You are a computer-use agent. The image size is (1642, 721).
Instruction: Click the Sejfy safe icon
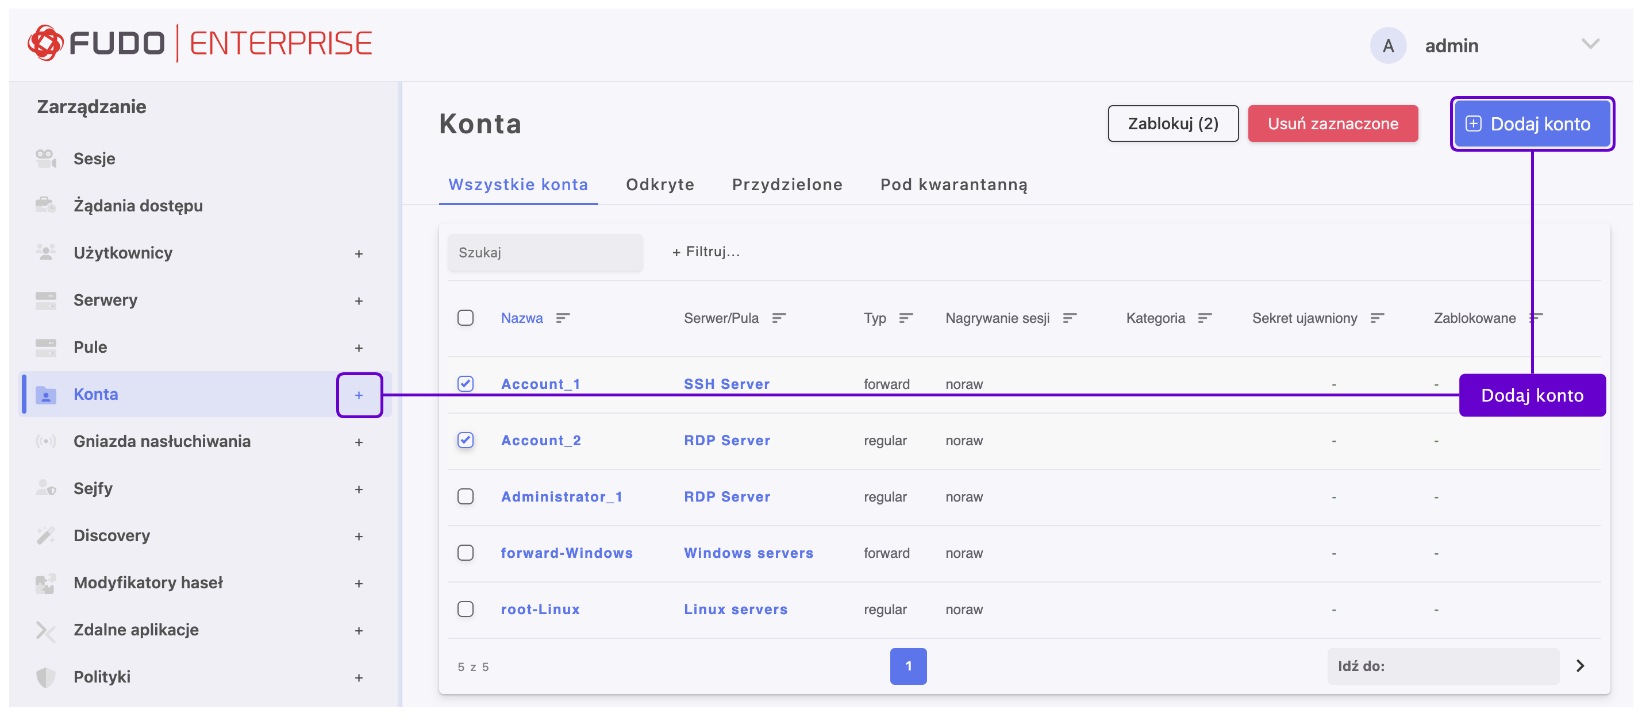46,488
